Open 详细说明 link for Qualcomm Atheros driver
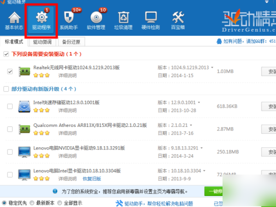The height and width of the screenshot is (207, 276). pos(68,133)
